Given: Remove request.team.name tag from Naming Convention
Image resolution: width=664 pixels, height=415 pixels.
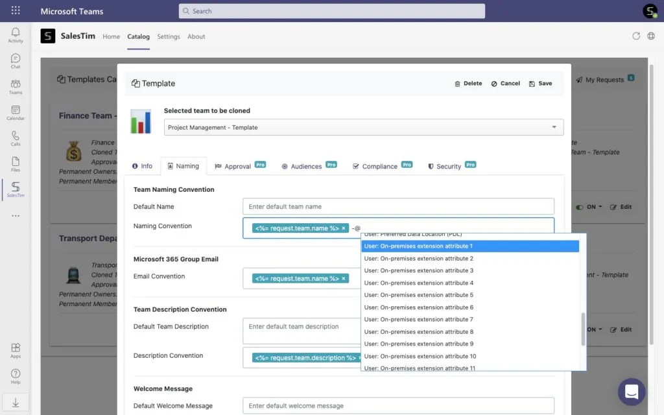Looking at the screenshot, I should (344, 228).
